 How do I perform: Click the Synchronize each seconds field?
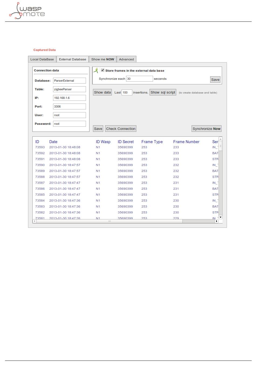click(x=140, y=79)
